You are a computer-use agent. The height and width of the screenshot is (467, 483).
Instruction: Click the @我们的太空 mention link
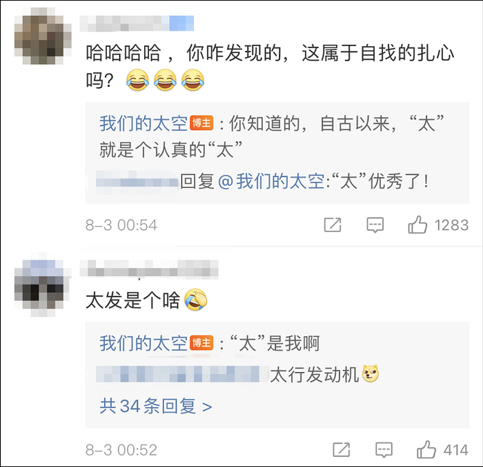(271, 181)
